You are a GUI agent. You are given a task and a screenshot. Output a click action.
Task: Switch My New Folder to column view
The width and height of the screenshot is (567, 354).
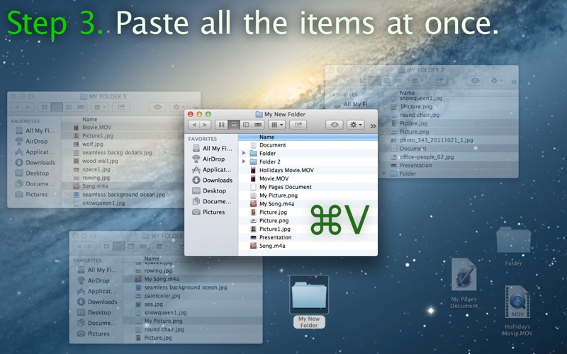tap(246, 125)
